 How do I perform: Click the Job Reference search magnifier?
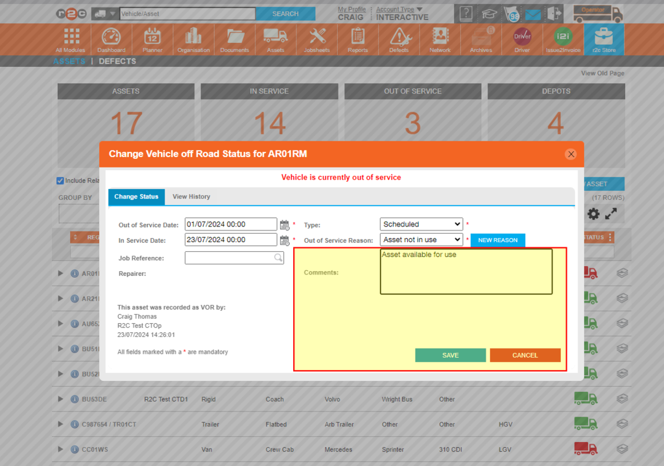[278, 258]
